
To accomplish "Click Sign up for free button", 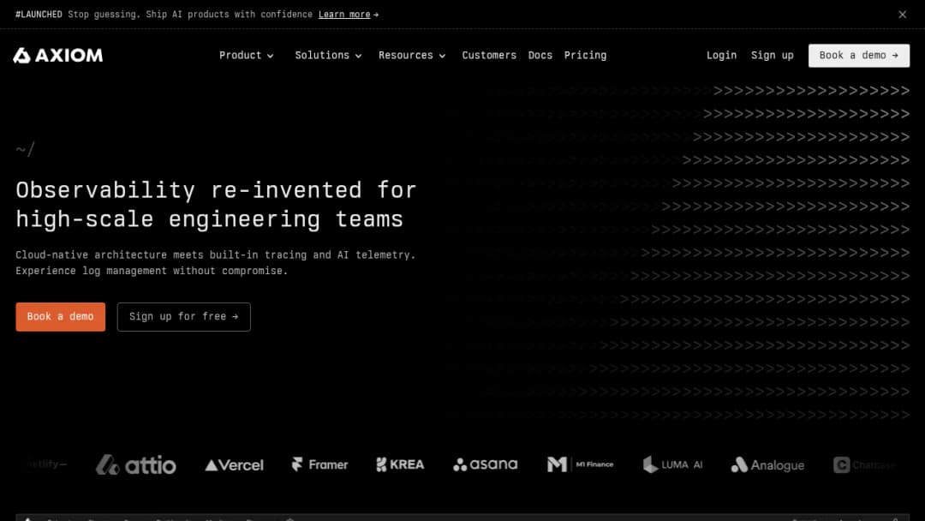I will (x=183, y=317).
